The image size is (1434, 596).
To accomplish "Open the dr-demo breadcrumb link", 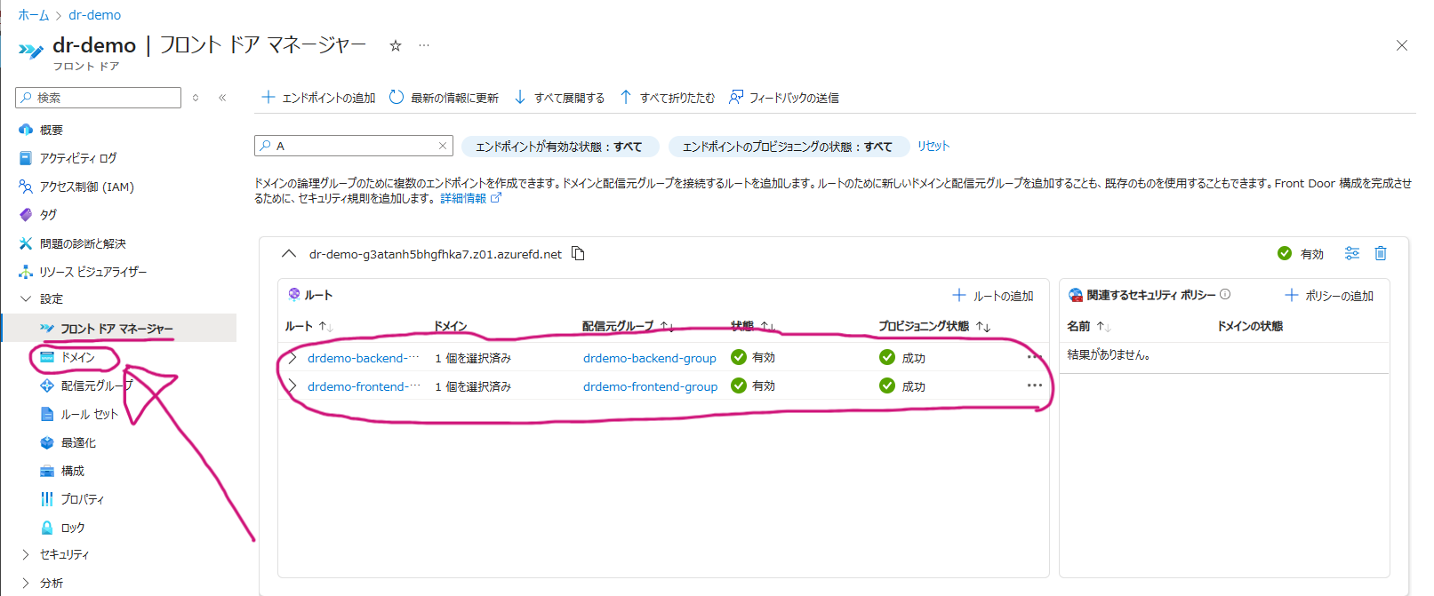I will [x=95, y=15].
